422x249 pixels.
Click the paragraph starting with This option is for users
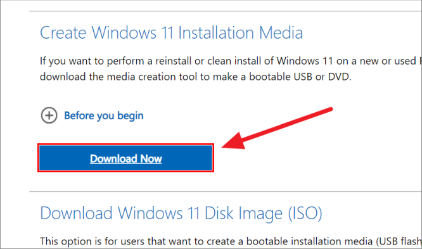[231, 241]
